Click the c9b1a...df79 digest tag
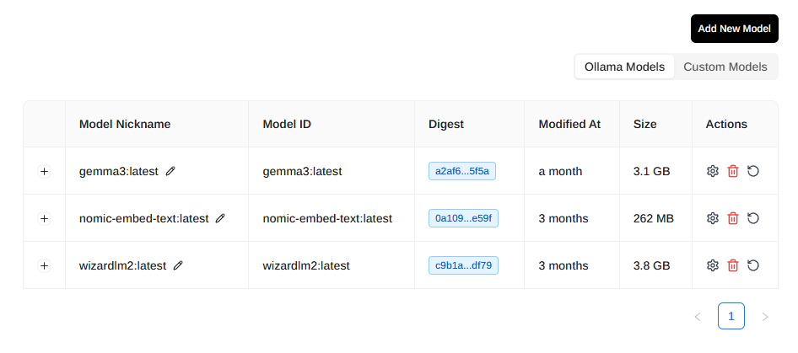The image size is (798, 353). pos(463,265)
